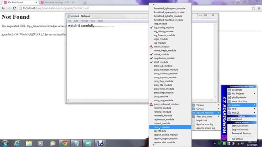The height and width of the screenshot is (147, 262).
Task: Disable negotiation_module
Action: pyautogui.click(x=170, y=58)
